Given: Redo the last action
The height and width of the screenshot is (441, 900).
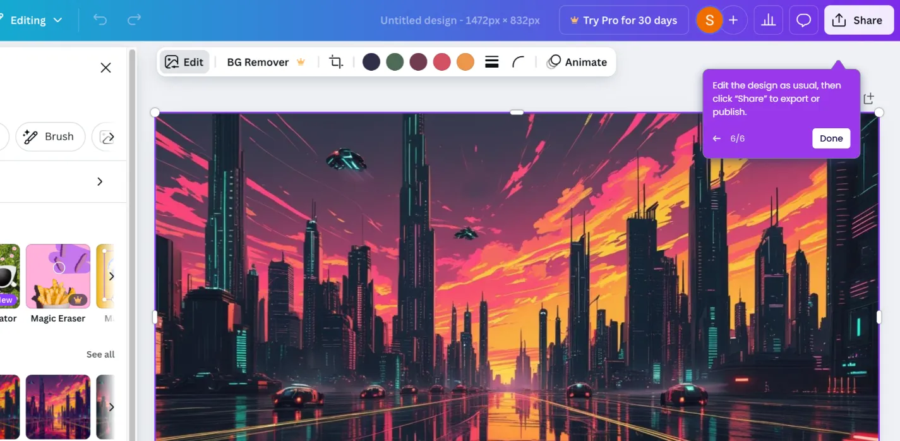Looking at the screenshot, I should pyautogui.click(x=134, y=20).
